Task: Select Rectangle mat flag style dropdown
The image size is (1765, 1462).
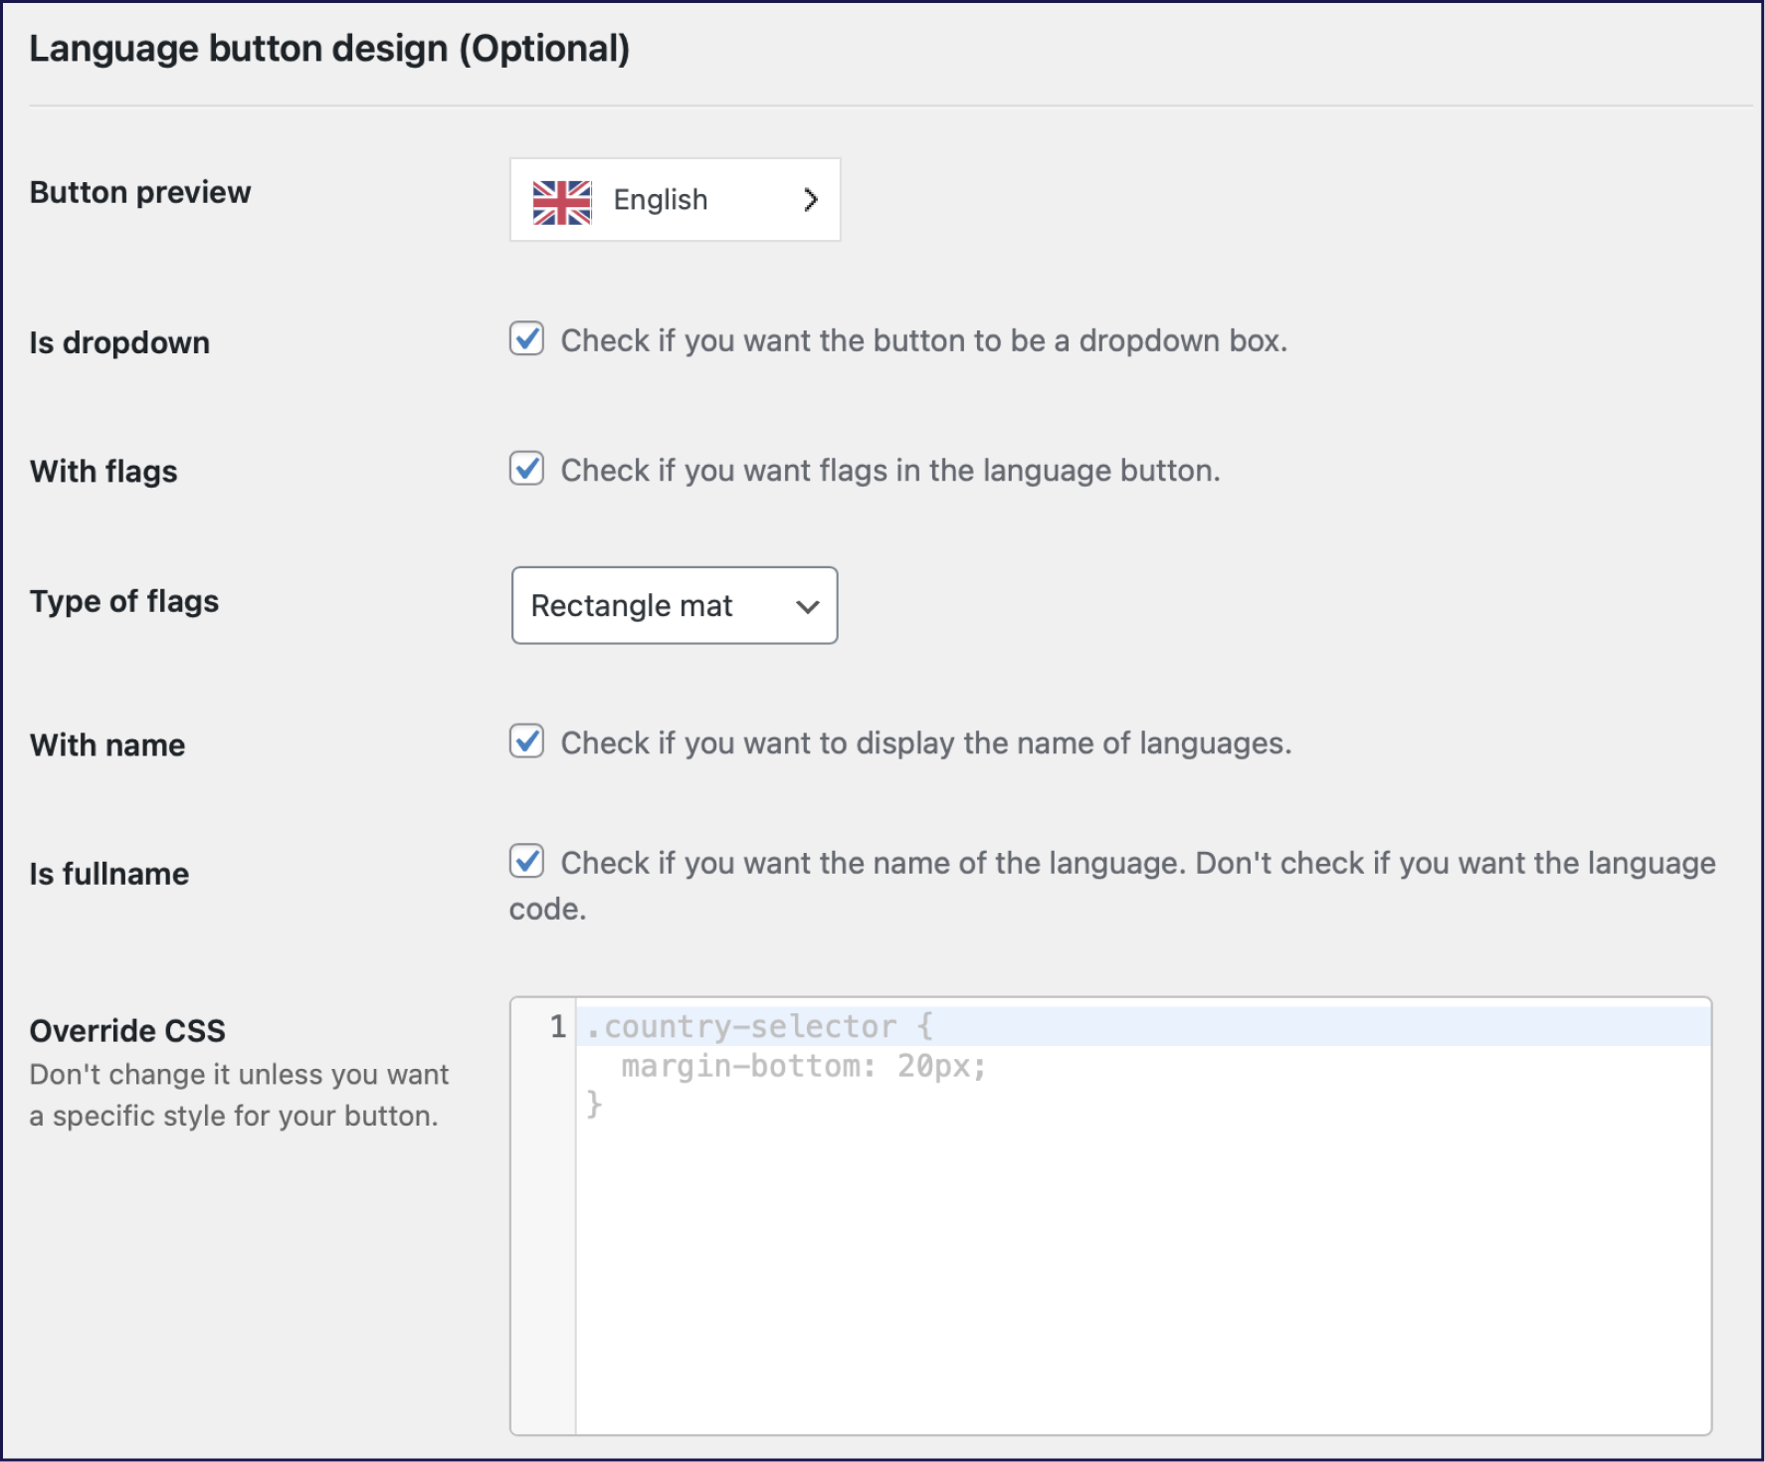Action: coord(675,605)
